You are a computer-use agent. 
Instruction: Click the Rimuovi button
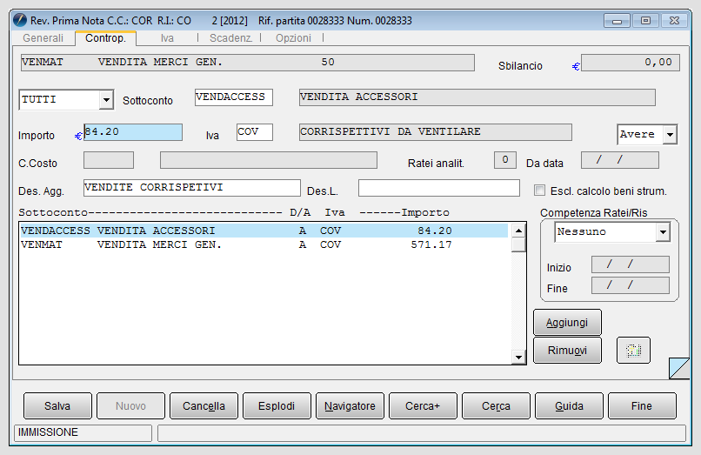[567, 351]
